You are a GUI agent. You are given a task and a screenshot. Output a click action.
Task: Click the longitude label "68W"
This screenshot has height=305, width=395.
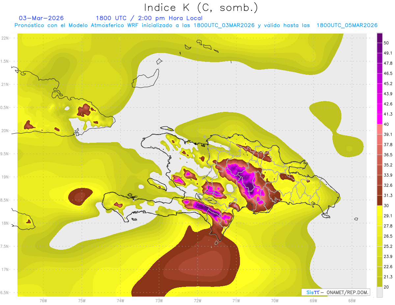click(352, 300)
